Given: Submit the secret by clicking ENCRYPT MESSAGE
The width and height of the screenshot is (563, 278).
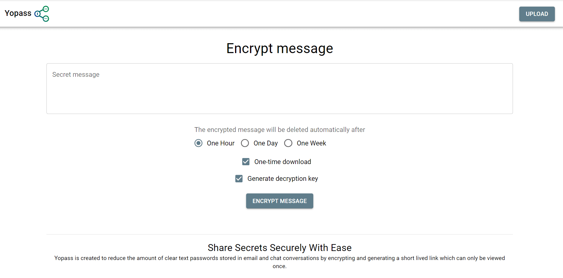Looking at the screenshot, I should point(279,201).
